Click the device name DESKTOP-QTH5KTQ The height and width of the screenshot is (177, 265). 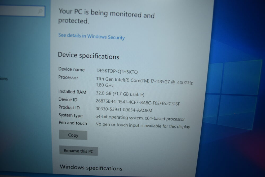pos(117,71)
